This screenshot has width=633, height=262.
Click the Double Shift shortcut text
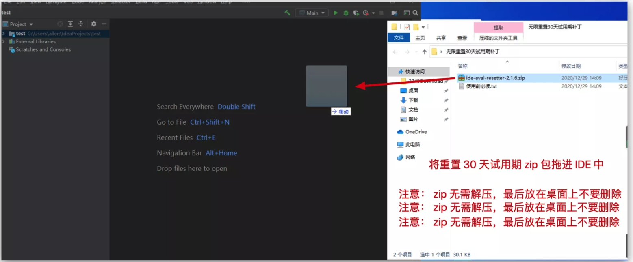(x=236, y=107)
